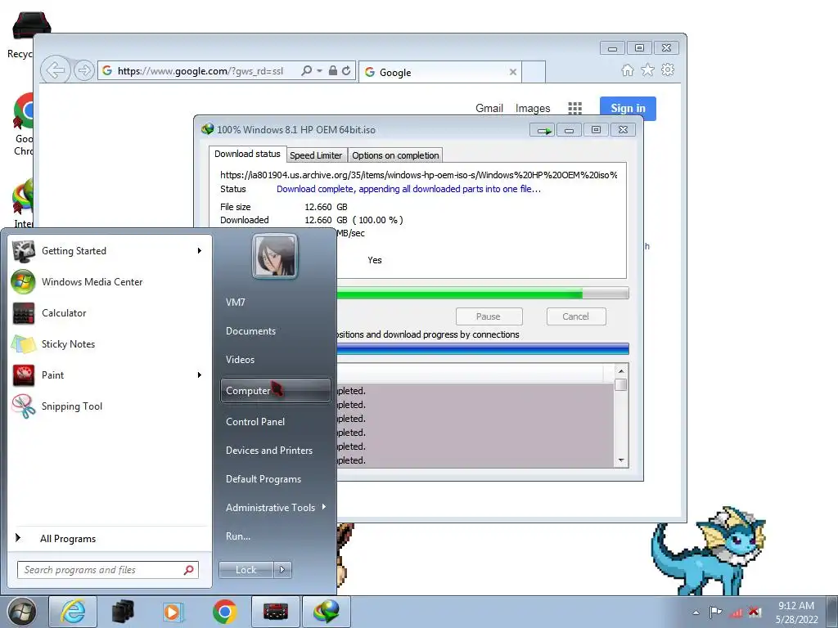838x628 pixels.
Task: Select the Google tab
Action: click(441, 72)
